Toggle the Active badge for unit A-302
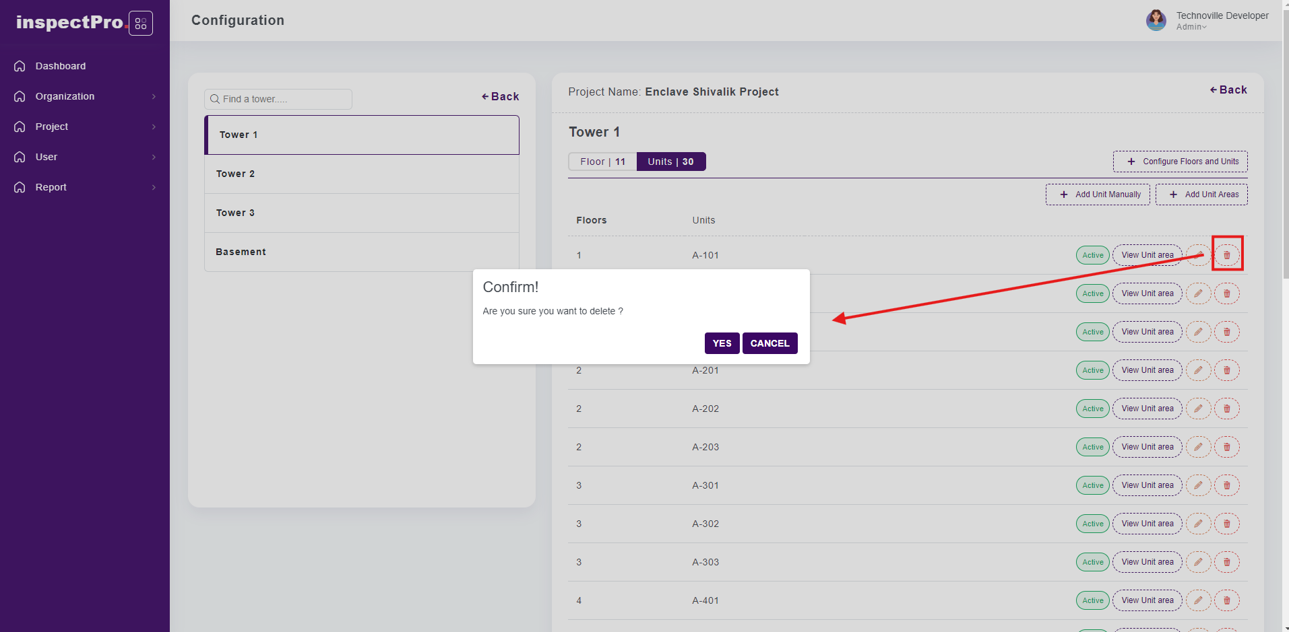1289x632 pixels. (1092, 524)
